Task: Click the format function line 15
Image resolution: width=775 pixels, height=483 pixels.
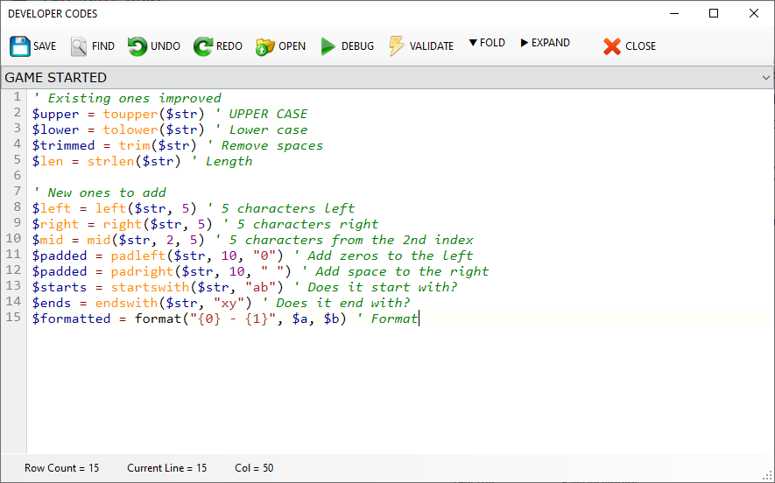Action: click(225, 319)
